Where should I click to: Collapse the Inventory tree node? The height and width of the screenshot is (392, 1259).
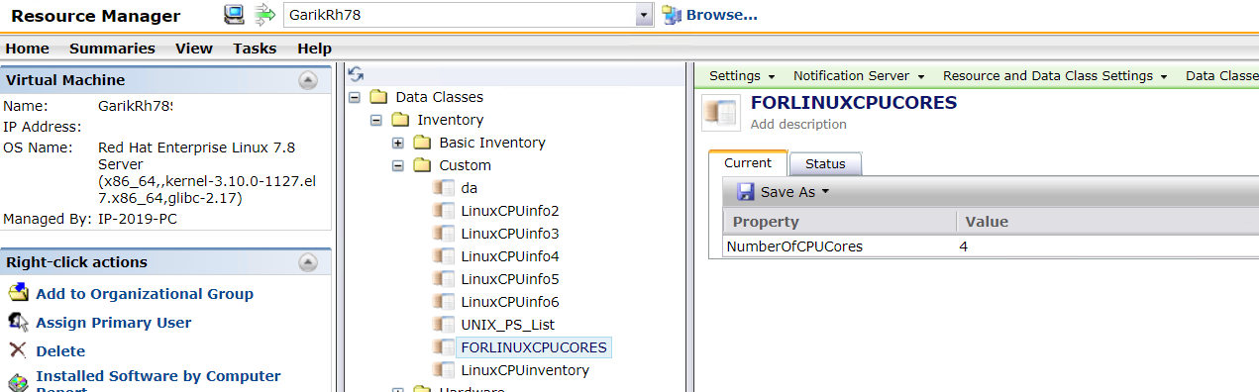tap(376, 120)
